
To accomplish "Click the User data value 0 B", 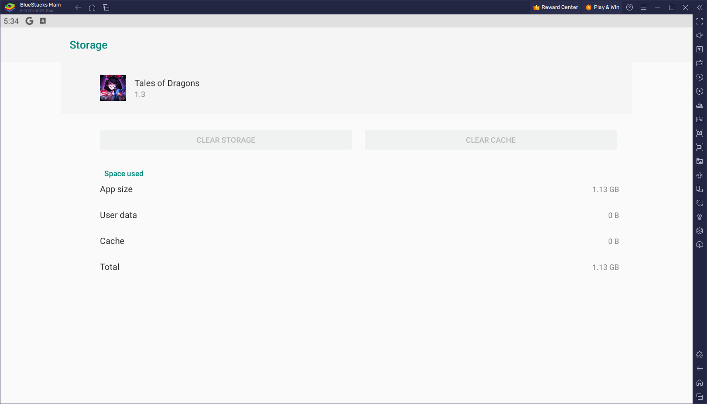I will [x=614, y=216].
